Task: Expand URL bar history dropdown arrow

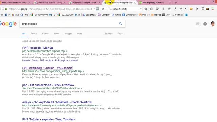Action: pos(94,9)
